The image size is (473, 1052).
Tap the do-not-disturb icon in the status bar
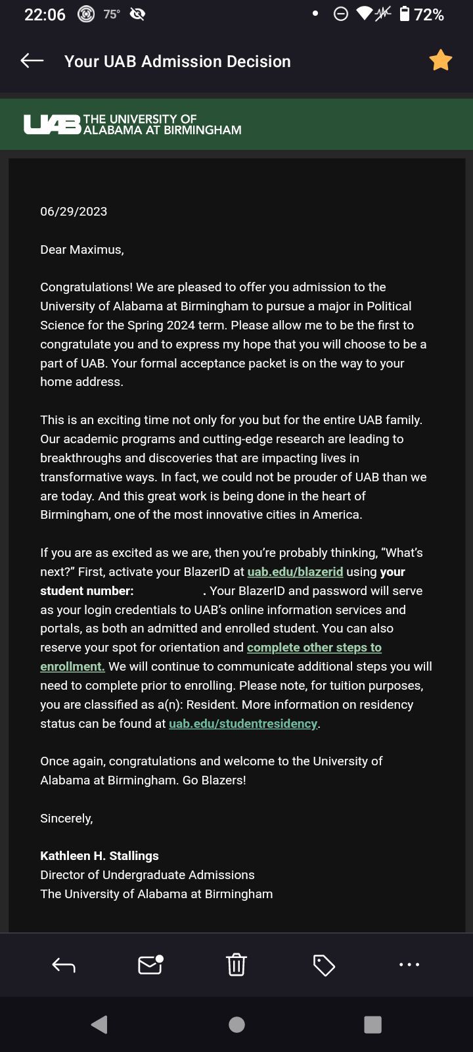tap(341, 14)
